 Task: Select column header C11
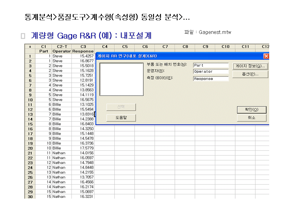point(245,47)
